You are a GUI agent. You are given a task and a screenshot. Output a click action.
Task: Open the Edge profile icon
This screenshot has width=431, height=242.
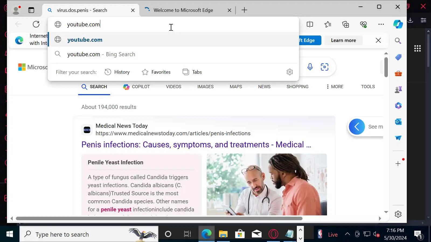pyautogui.click(x=16, y=10)
